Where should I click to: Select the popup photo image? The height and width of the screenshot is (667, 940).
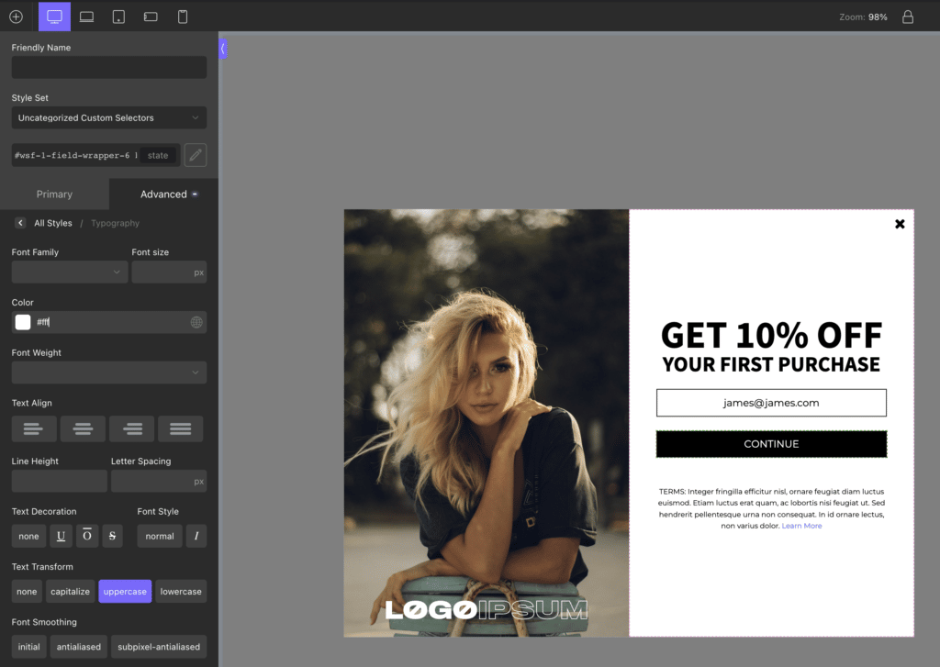(487, 422)
